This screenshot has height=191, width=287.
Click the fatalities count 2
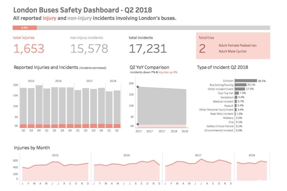coord(202,49)
